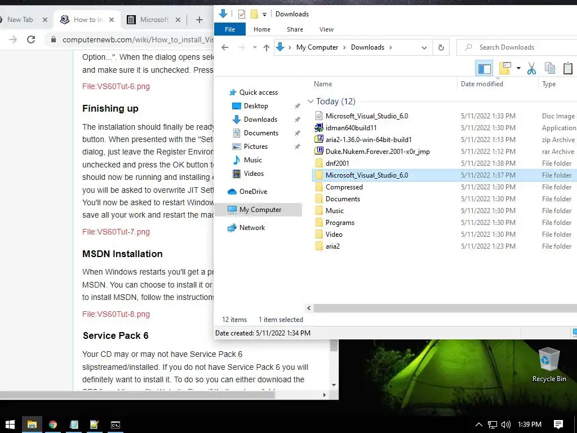Open the Share ribbon tab
The height and width of the screenshot is (433, 577).
click(295, 29)
